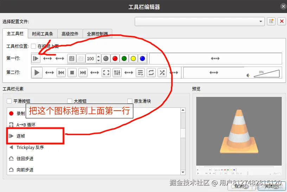Select the 向前步进 step forward item

pyautogui.click(x=94, y=170)
